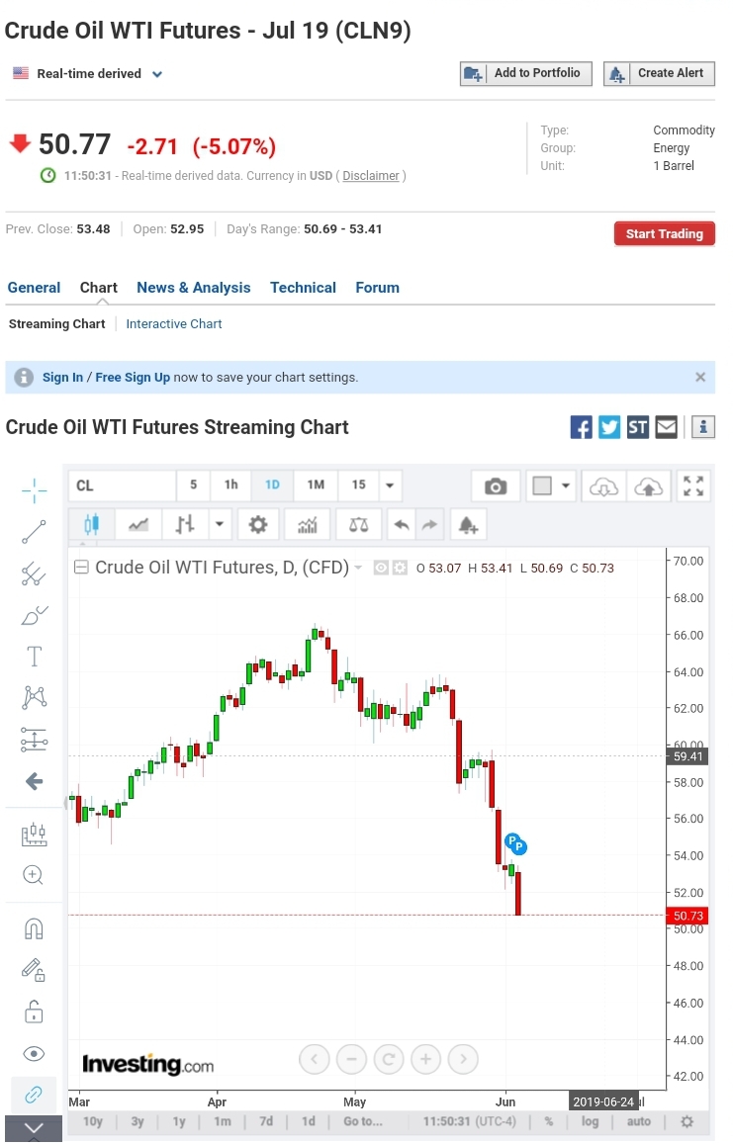This screenshot has width=733, height=1144.
Task: Click the Compare scales icon
Action: [359, 524]
